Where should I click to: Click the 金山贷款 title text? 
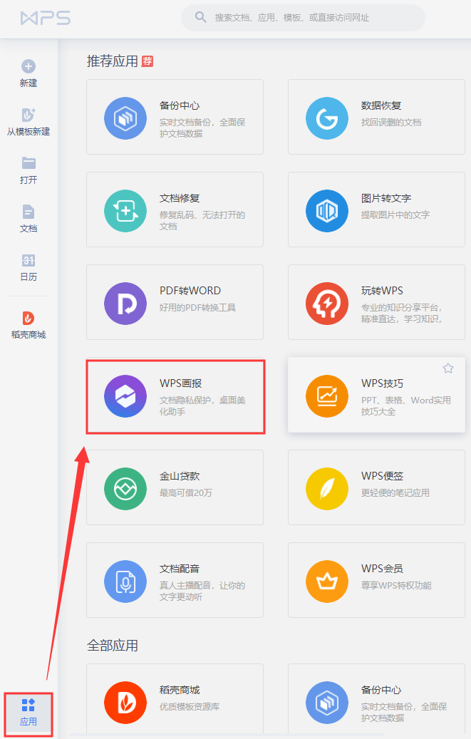(180, 476)
